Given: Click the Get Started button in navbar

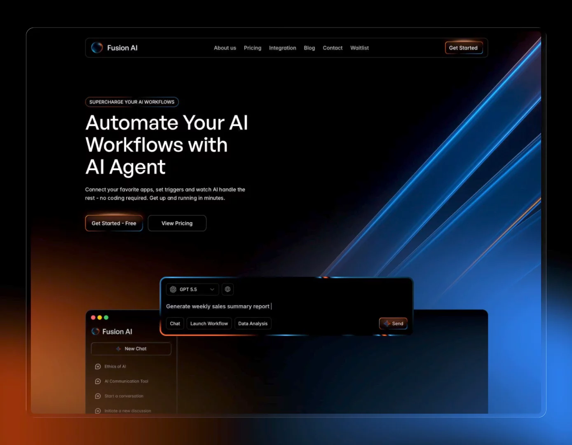Looking at the screenshot, I should coord(464,48).
